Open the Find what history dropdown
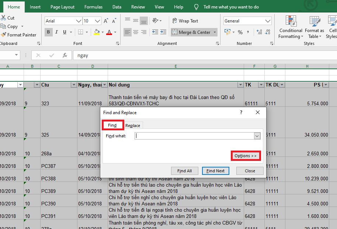Image resolution: width=337 pixels, height=229 pixels. (x=257, y=136)
